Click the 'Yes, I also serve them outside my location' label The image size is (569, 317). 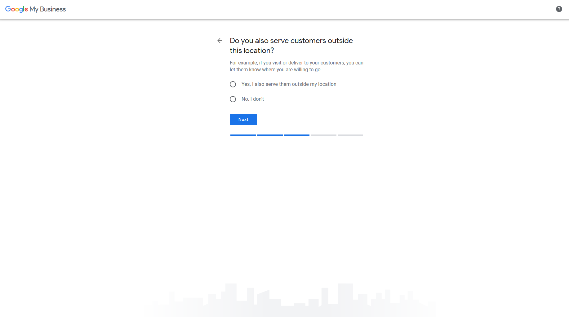pos(289,84)
